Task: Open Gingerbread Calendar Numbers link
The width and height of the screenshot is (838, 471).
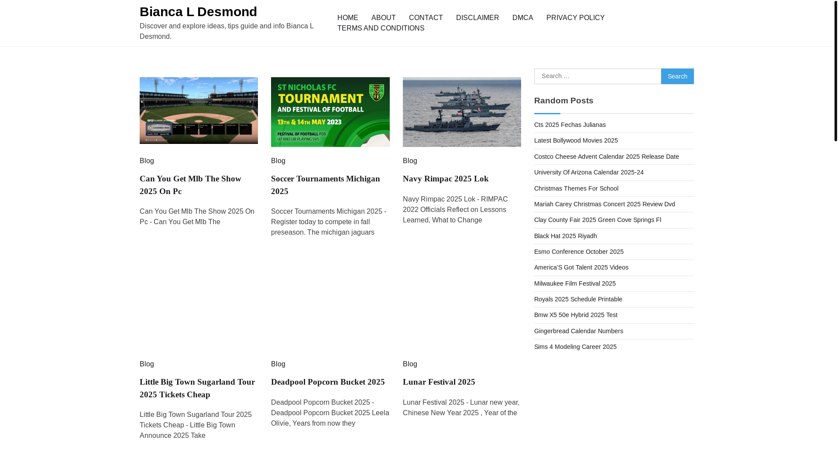Action: point(578,331)
